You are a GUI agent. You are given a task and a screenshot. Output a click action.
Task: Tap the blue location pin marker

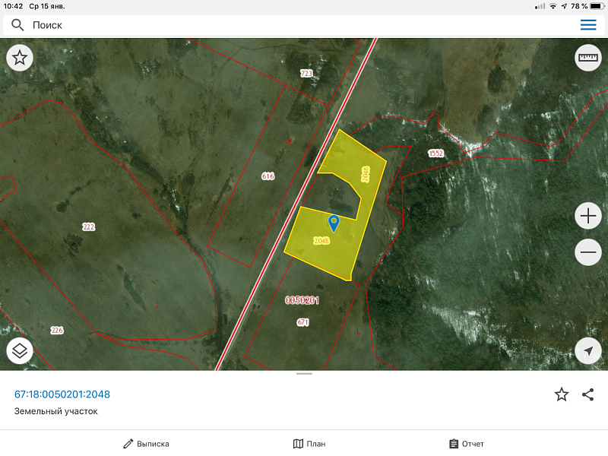[333, 223]
